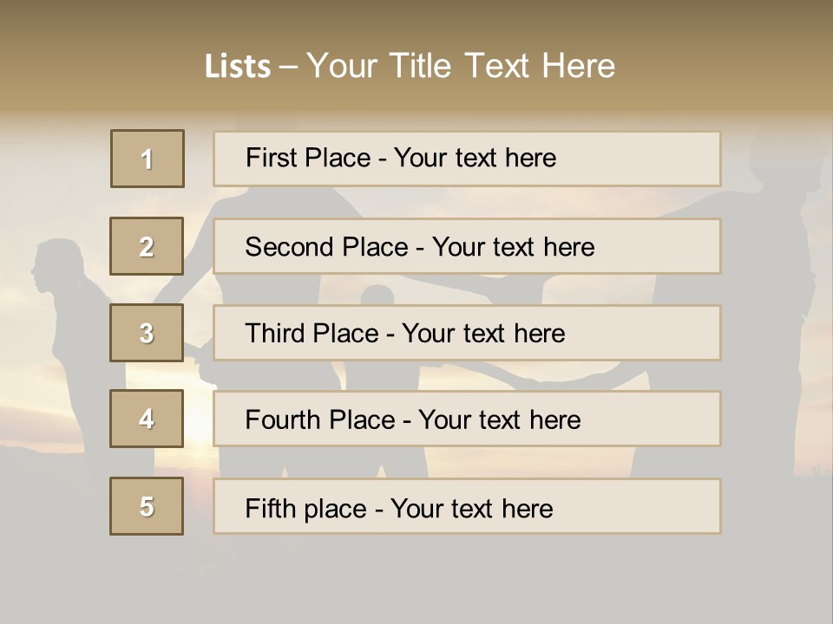The height and width of the screenshot is (624, 833).
Task: Click the First Place text box
Action: point(467,159)
